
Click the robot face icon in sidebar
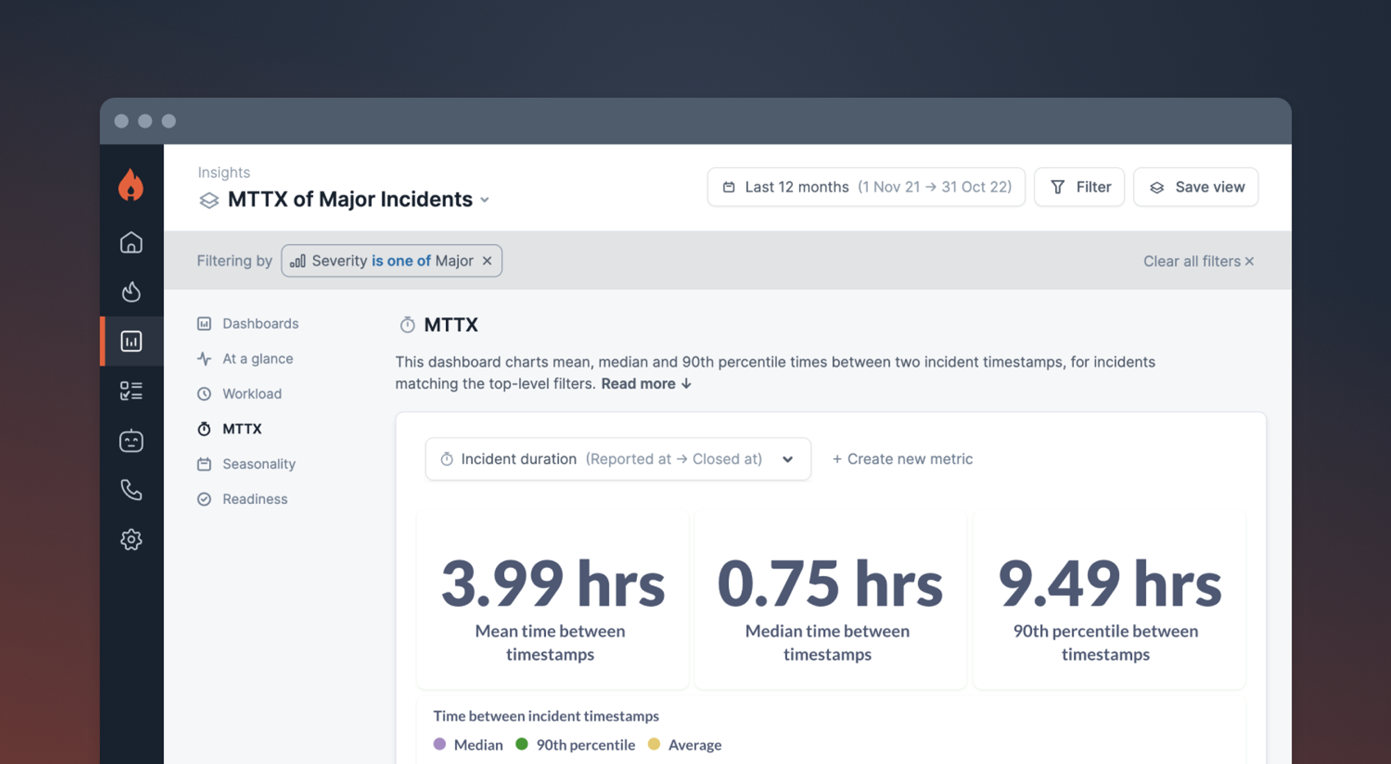click(x=131, y=441)
